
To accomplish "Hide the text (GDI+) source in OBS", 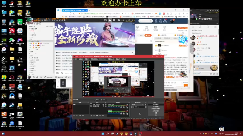I will (x=103, y=104).
